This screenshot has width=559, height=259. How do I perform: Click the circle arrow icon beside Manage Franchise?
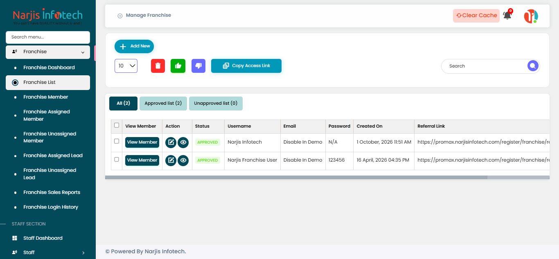[120, 16]
